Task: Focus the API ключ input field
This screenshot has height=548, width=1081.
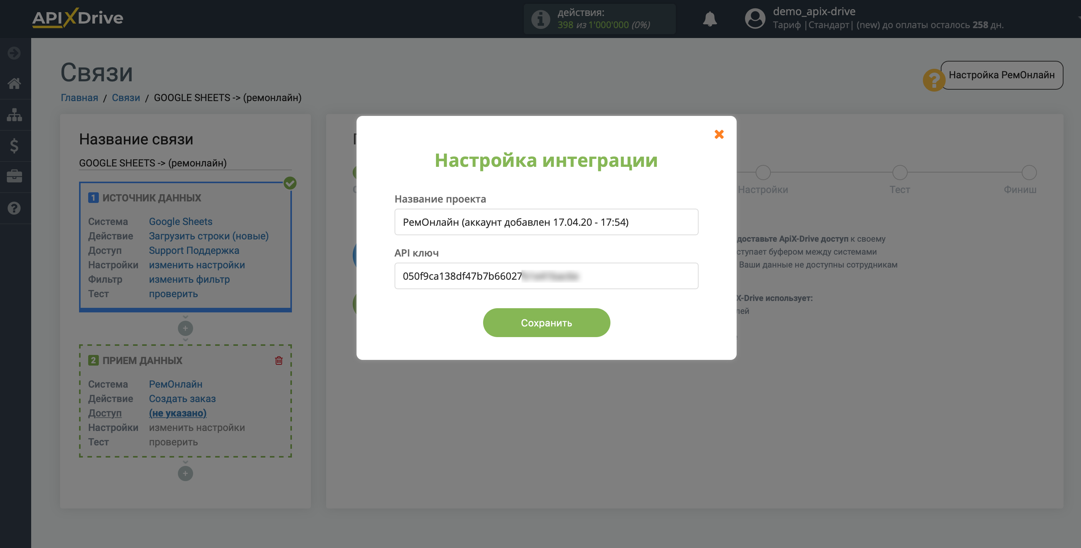Action: (x=546, y=276)
